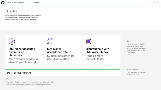This screenshot has width=161, height=90.
Task: Select '3x throughput with 35% lower latency'
Action: pos(97,50)
